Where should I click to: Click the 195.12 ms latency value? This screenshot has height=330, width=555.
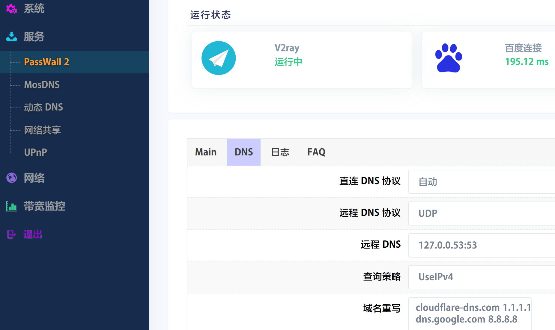click(527, 62)
